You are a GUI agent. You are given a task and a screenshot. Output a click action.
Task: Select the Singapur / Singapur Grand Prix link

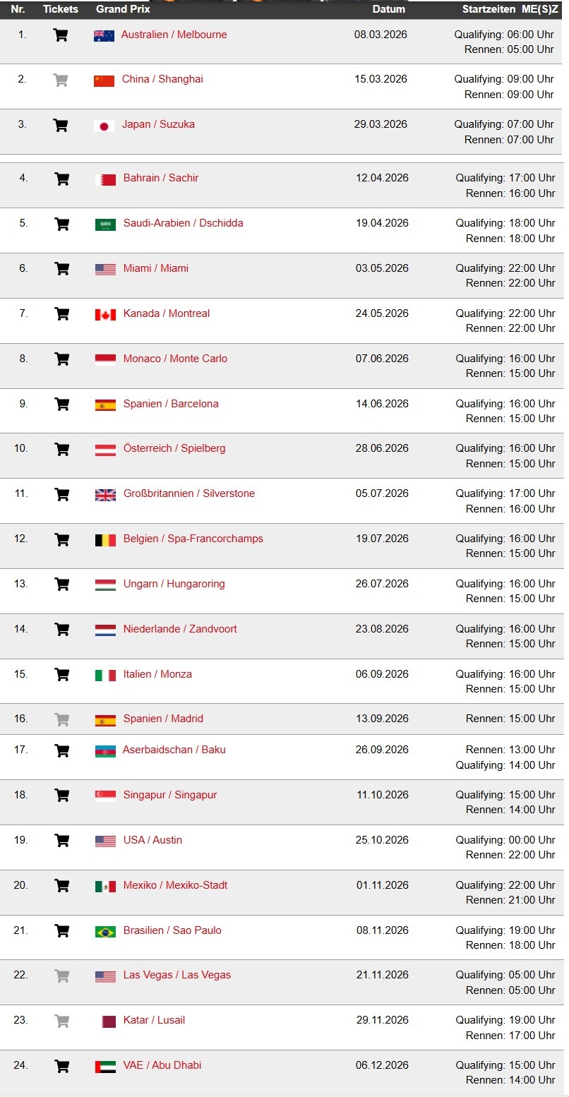[170, 795]
